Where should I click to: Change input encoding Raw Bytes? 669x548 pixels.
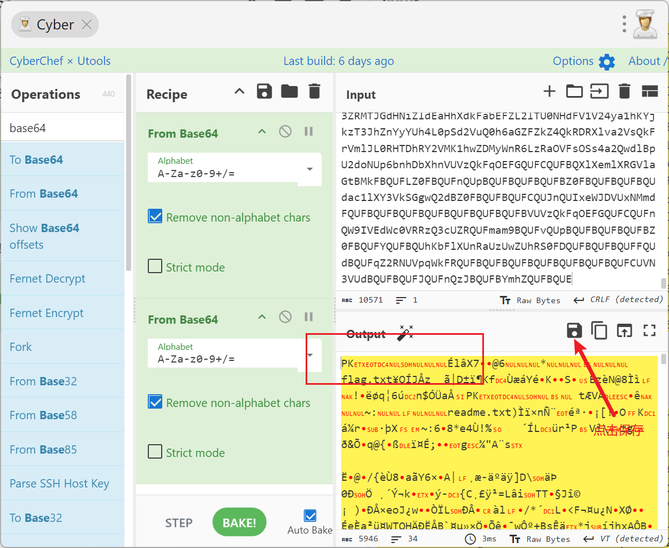[x=530, y=300]
